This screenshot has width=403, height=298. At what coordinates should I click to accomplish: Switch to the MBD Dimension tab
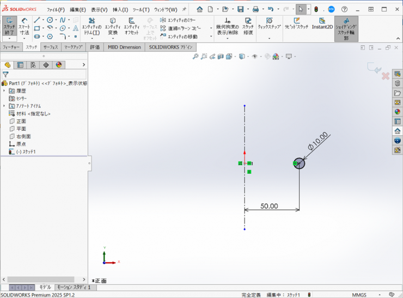coord(124,47)
